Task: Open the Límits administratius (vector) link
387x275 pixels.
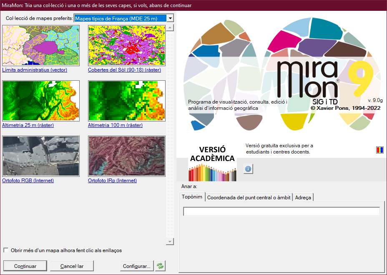Action: [x=35, y=70]
